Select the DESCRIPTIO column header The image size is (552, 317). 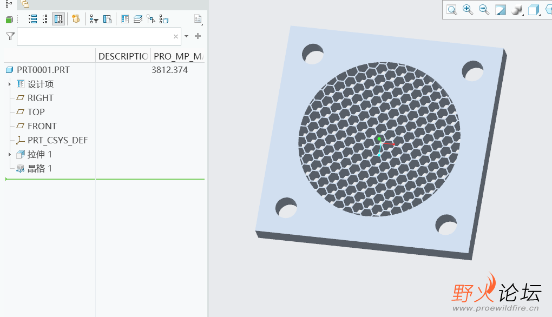pos(123,56)
